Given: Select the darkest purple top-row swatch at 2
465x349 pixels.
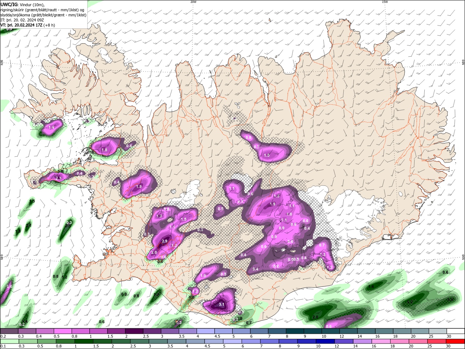Looking at the screenshot, I should pyautogui.click(x=134, y=331).
